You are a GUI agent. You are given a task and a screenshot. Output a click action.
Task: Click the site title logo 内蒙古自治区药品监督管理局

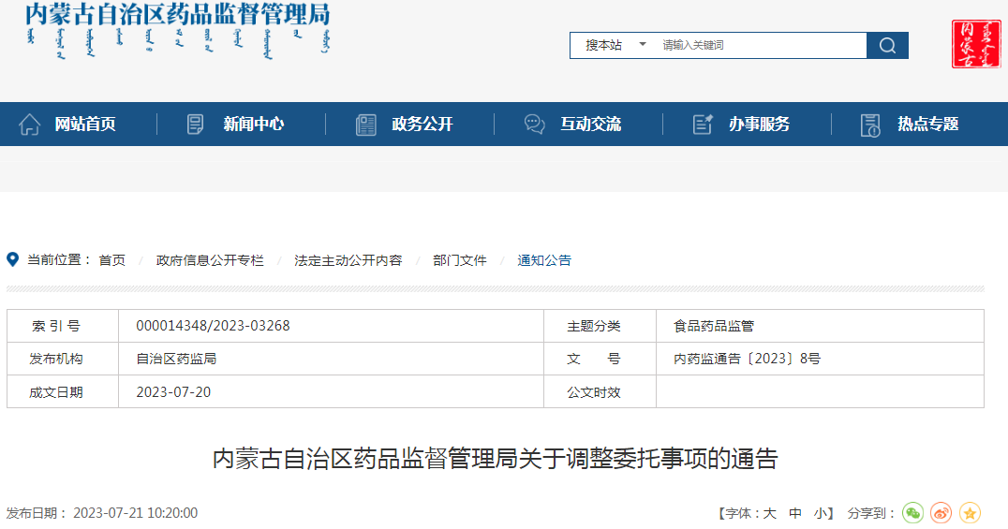(177, 30)
